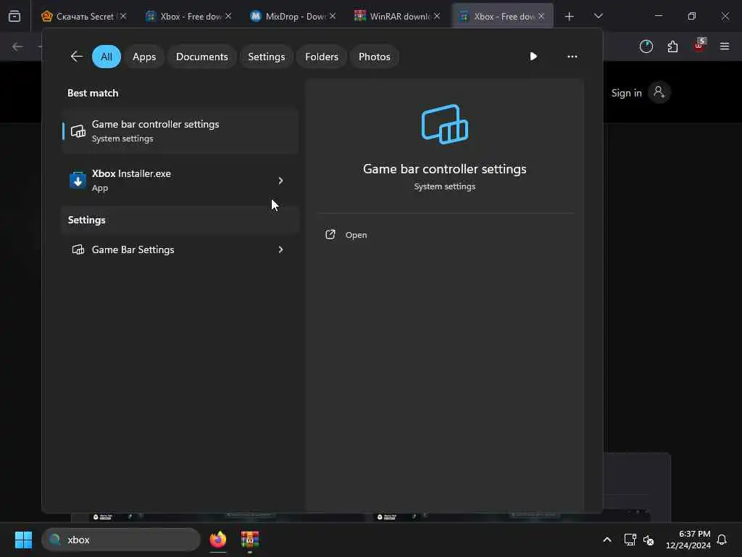Expand Xbox Installer.exe options chevron
This screenshot has width=742, height=557.
click(x=280, y=181)
